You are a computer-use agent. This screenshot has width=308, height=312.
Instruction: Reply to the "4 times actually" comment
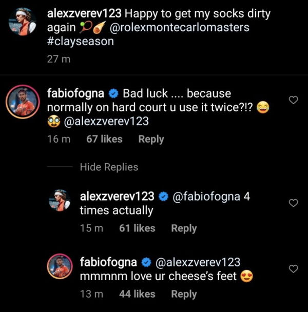(x=184, y=228)
